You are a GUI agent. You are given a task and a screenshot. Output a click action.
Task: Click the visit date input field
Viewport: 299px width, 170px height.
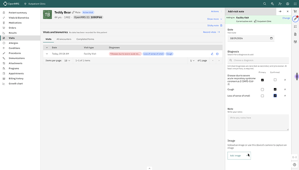tap(251, 38)
